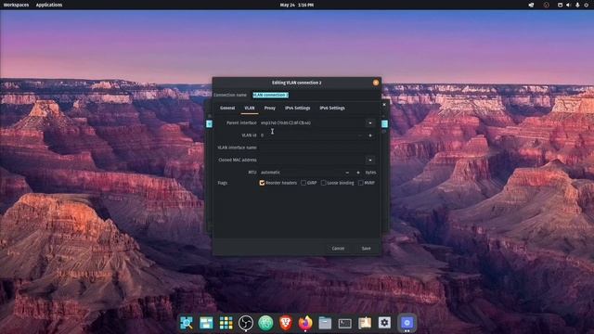Close the Network Connections window behind
594x334 pixels.
coord(384,105)
